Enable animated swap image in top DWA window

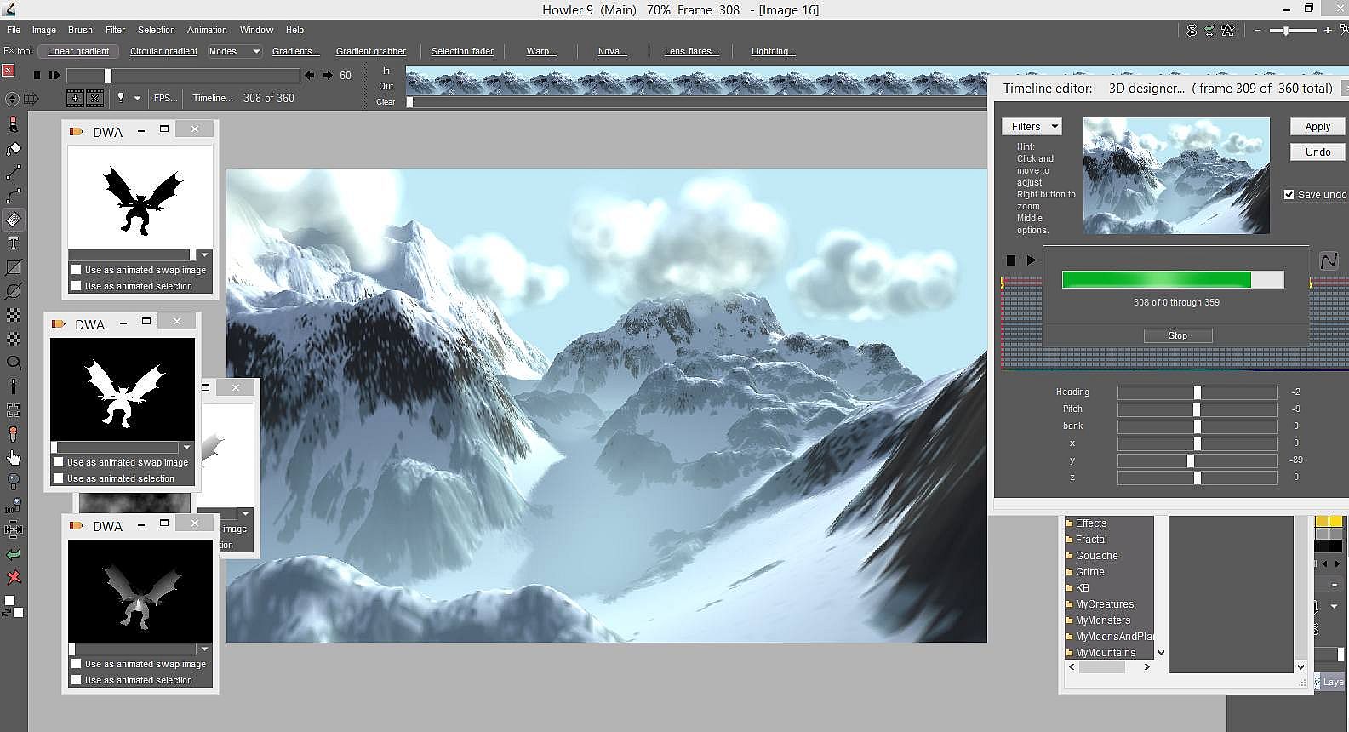(x=77, y=270)
